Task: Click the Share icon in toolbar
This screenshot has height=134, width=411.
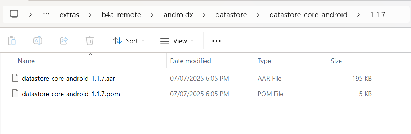Action: coord(64,41)
